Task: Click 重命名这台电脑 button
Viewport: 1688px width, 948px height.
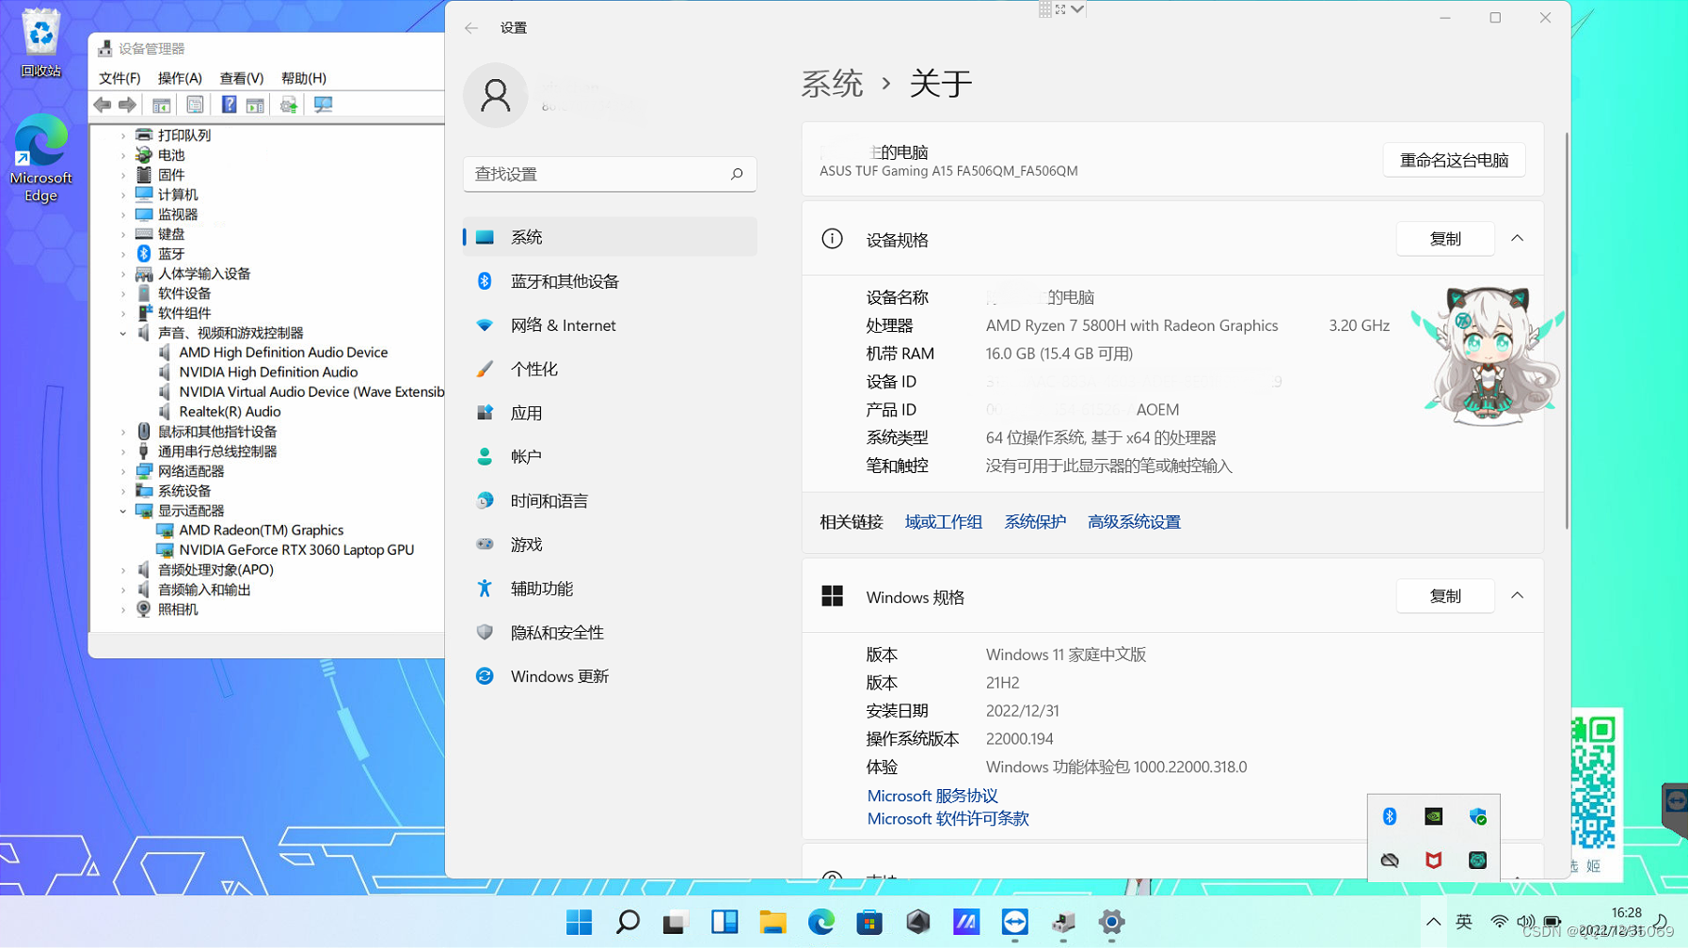Action: [1454, 160]
